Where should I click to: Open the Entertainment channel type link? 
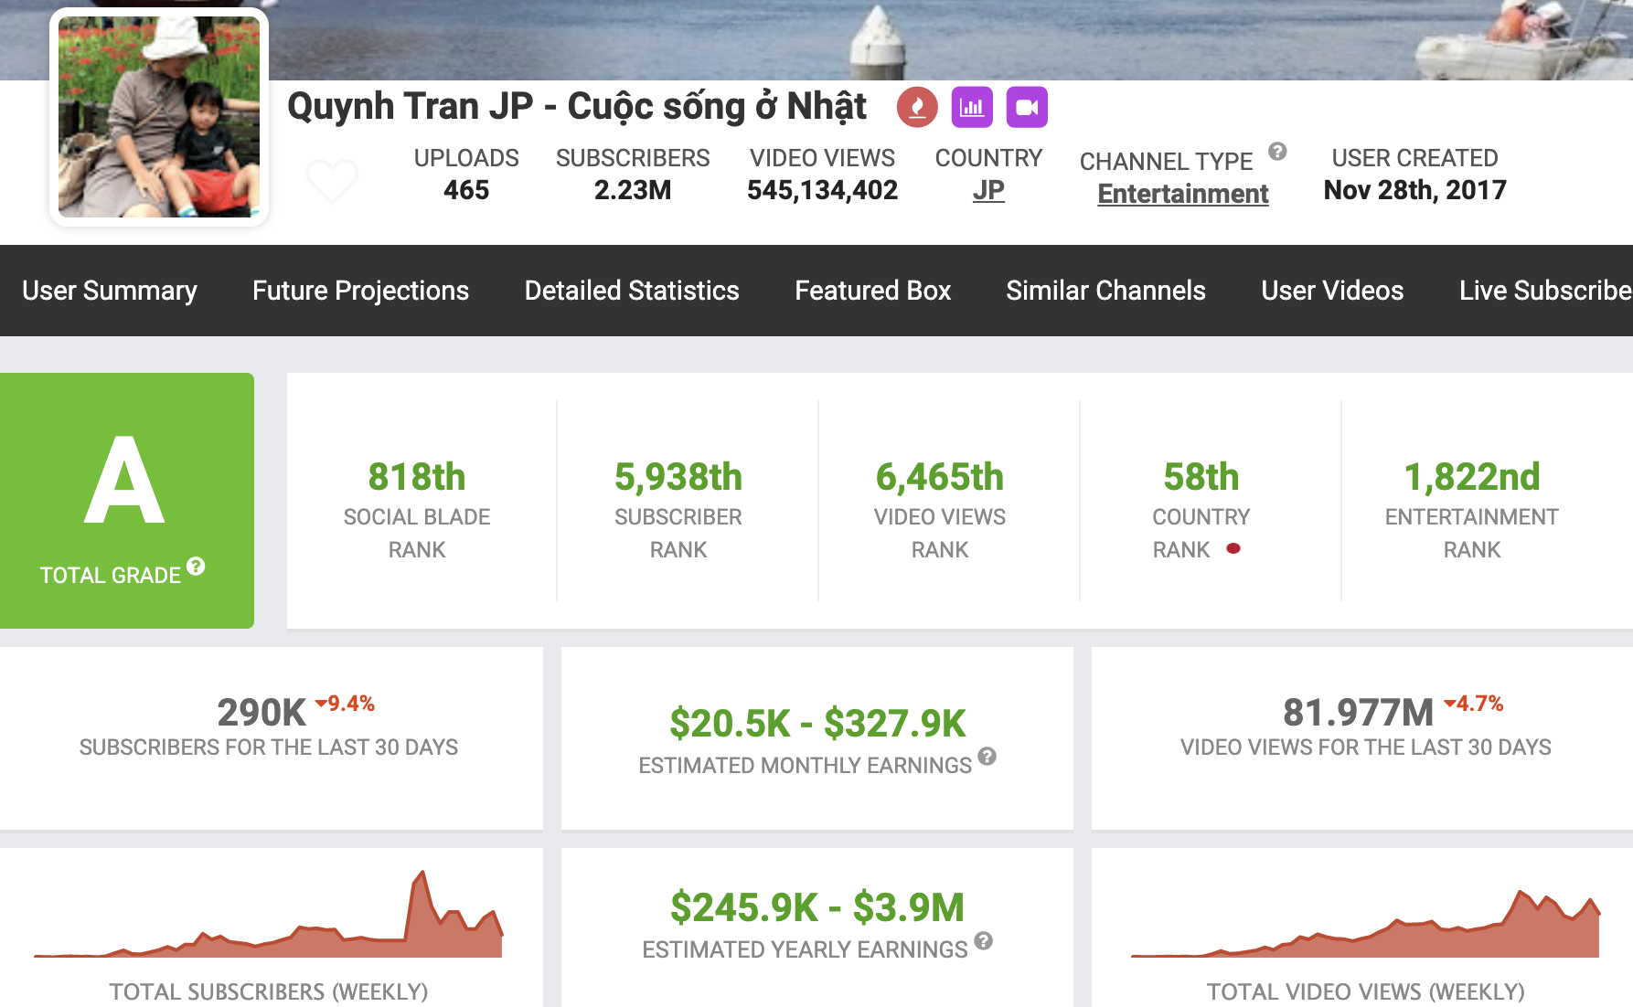tap(1183, 194)
